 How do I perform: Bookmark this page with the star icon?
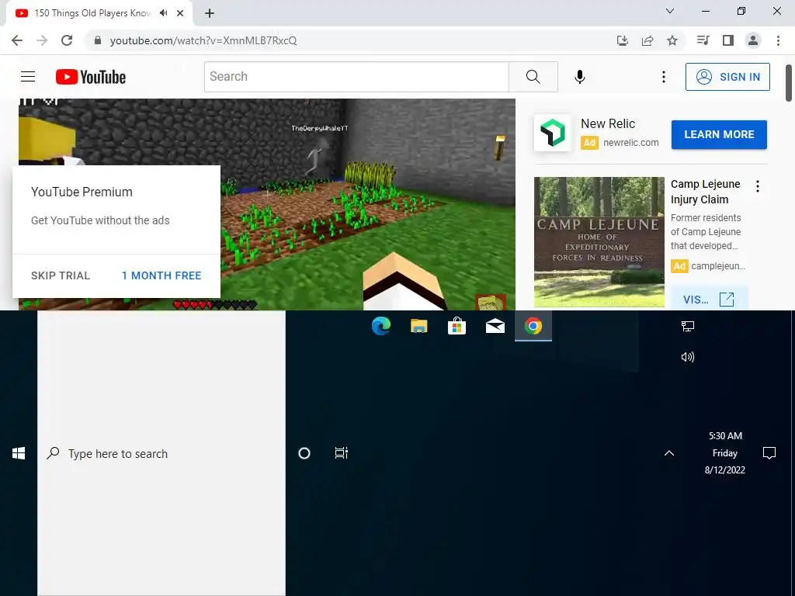[x=672, y=40]
